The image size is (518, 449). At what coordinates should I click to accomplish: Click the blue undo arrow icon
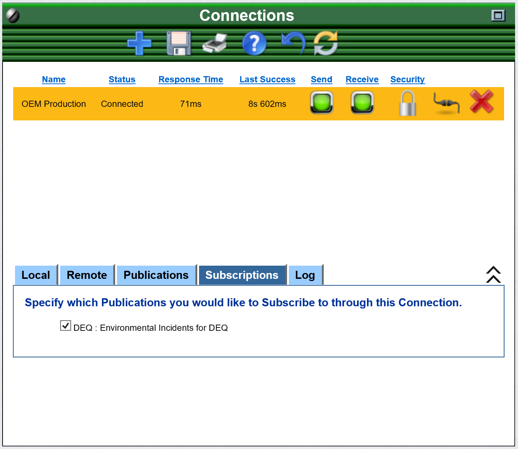point(293,42)
